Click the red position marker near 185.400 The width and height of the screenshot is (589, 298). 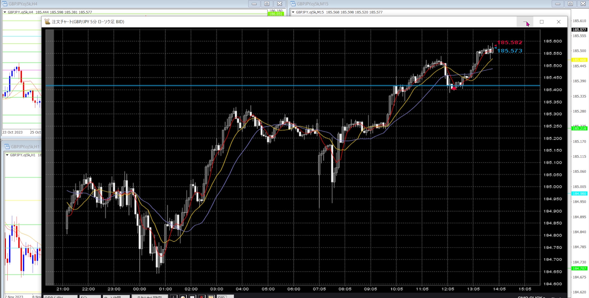click(454, 88)
